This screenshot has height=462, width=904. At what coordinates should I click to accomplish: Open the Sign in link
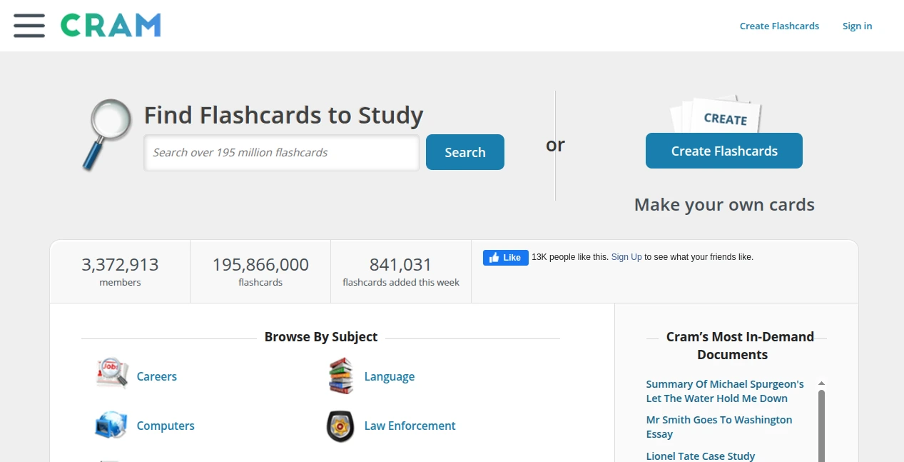[x=857, y=26]
